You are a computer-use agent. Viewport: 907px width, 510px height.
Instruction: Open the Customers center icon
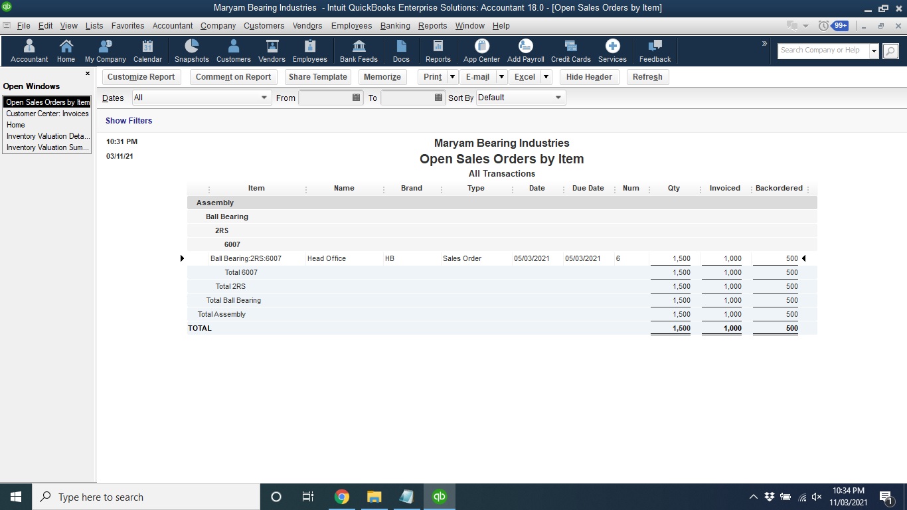(x=233, y=50)
